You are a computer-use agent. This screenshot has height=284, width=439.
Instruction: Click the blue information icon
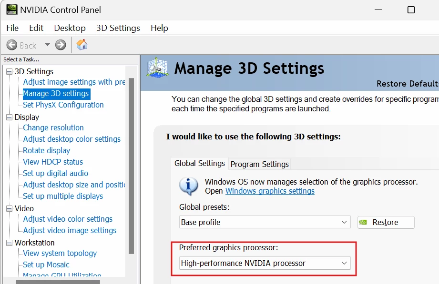click(188, 186)
